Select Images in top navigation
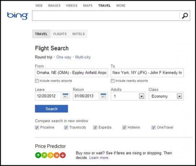This screenshot has height=166, width=196. 54,5
